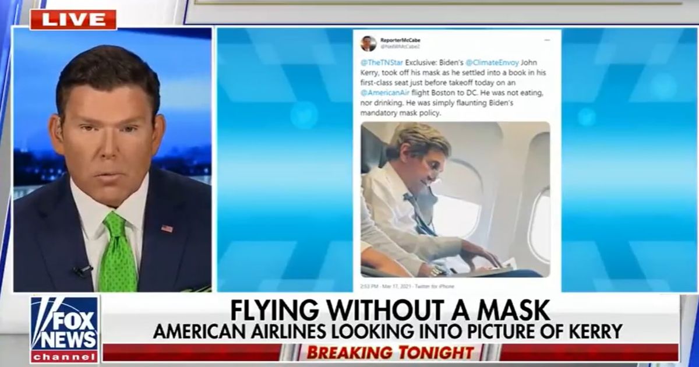The image size is (699, 367).
Task: Click the American Airlines subheadline caption
Action: pyautogui.click(x=389, y=331)
